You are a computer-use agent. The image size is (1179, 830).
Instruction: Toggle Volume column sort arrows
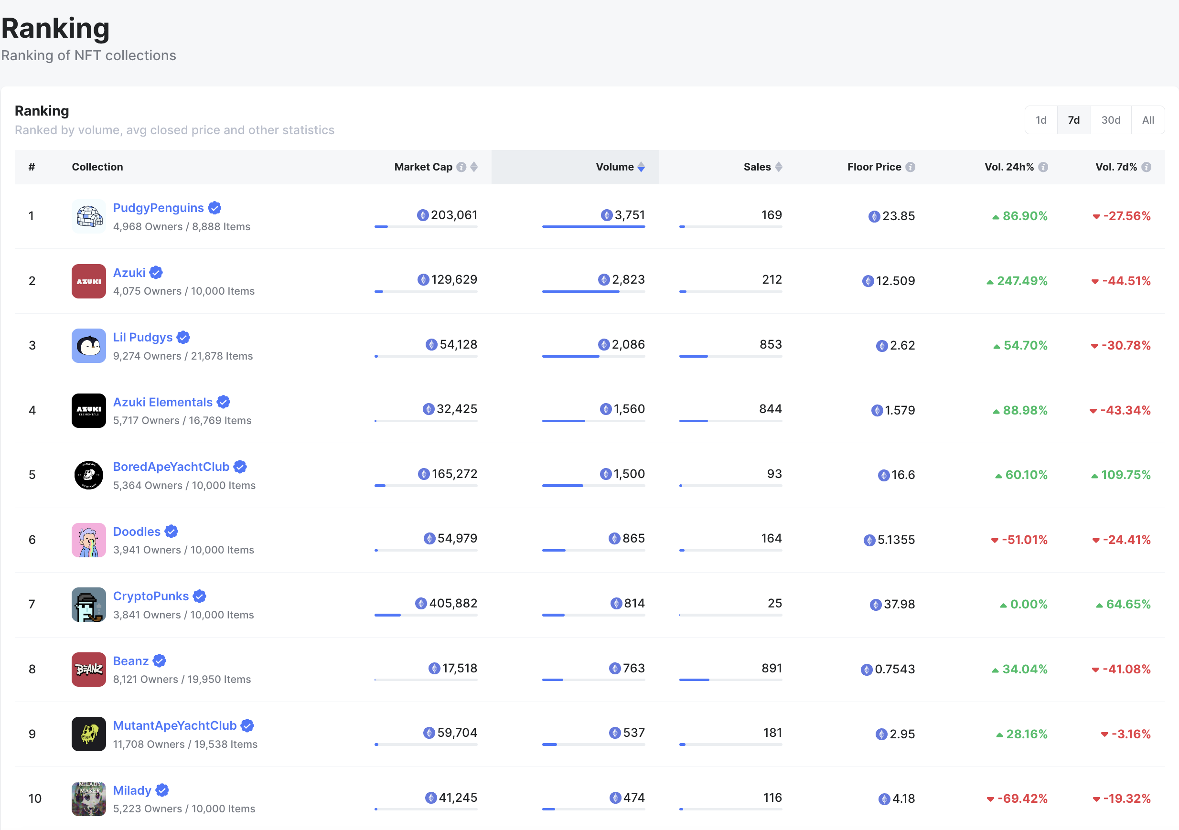pos(641,167)
